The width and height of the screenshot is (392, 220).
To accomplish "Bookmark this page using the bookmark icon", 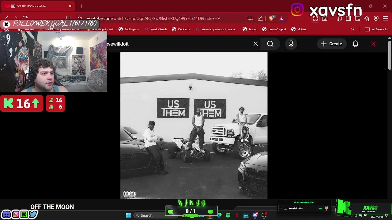I will tap(69, 18).
